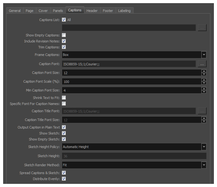Viewport: 217px width, 187px height.
Task: Decrease the Min Caption Font Size
Action: tap(204, 92)
